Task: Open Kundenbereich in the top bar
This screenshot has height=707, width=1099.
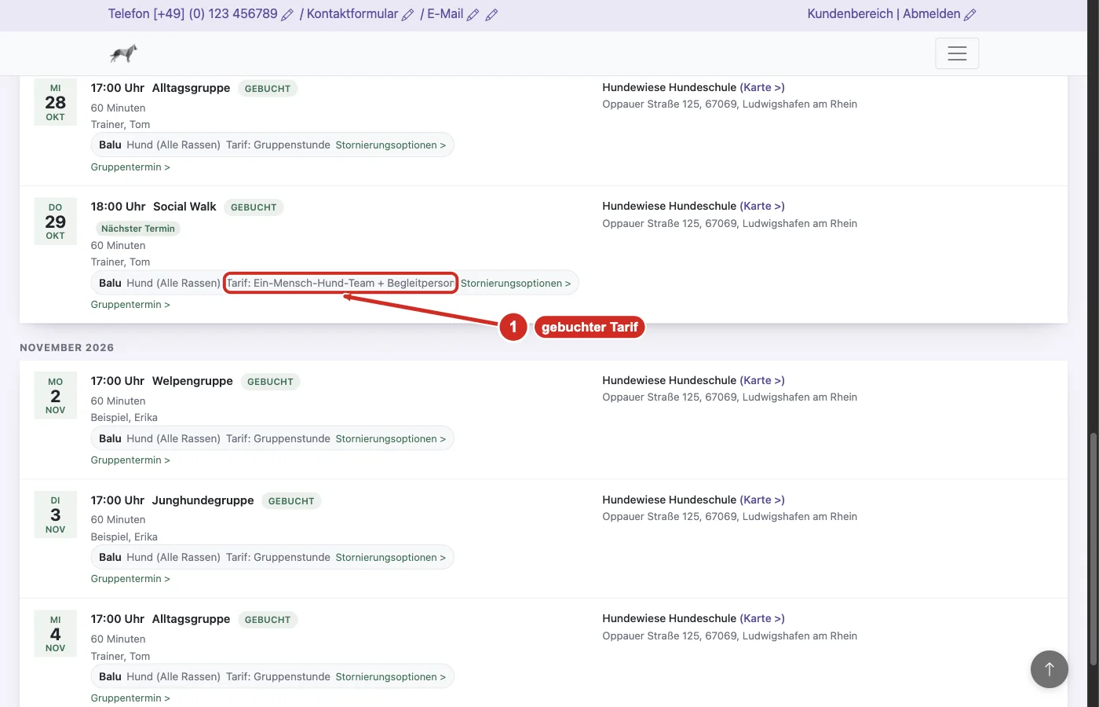Action: [850, 14]
